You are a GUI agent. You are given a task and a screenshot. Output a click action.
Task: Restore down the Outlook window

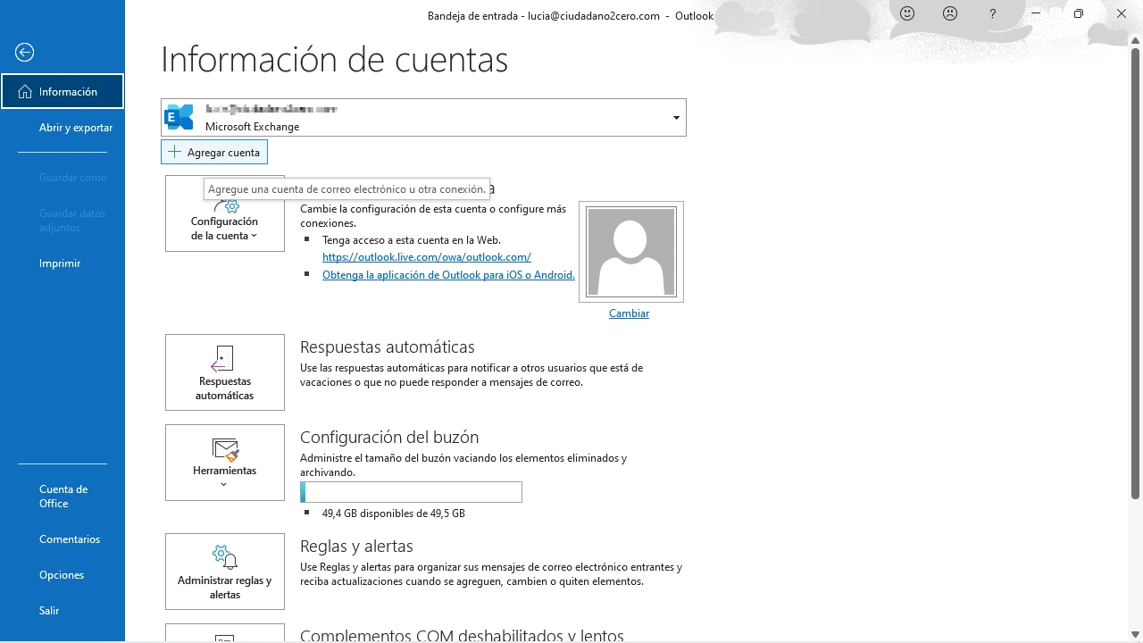[x=1079, y=14]
